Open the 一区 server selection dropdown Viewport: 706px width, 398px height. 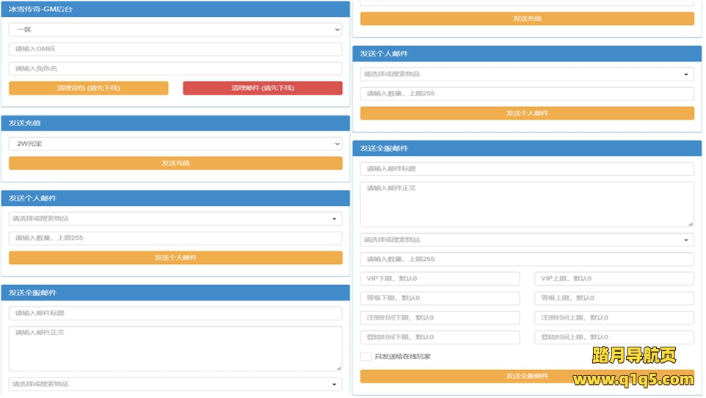pos(175,30)
